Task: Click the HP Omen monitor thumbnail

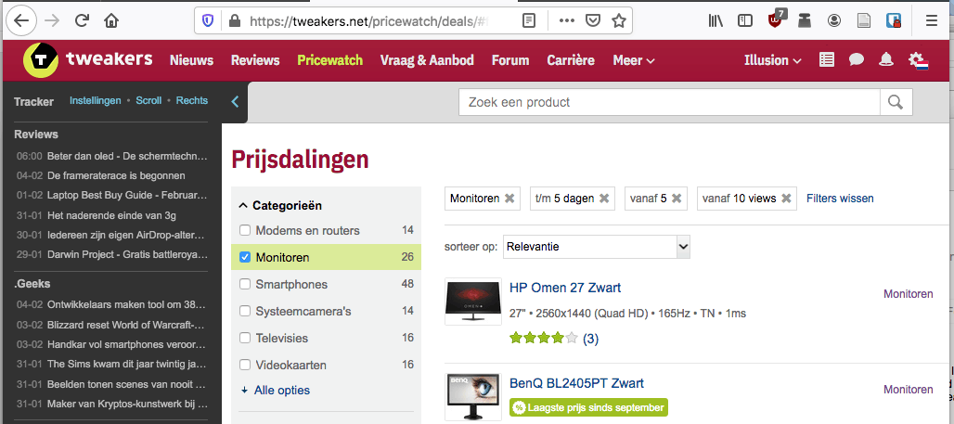Action: pyautogui.click(x=473, y=302)
